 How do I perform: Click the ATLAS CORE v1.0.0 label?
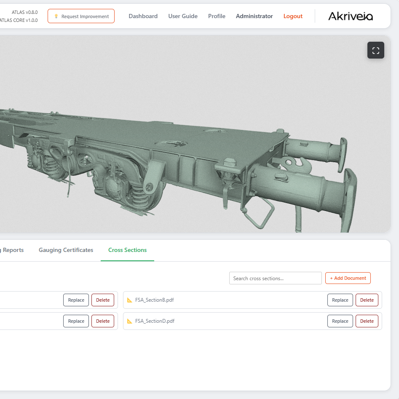point(19,20)
